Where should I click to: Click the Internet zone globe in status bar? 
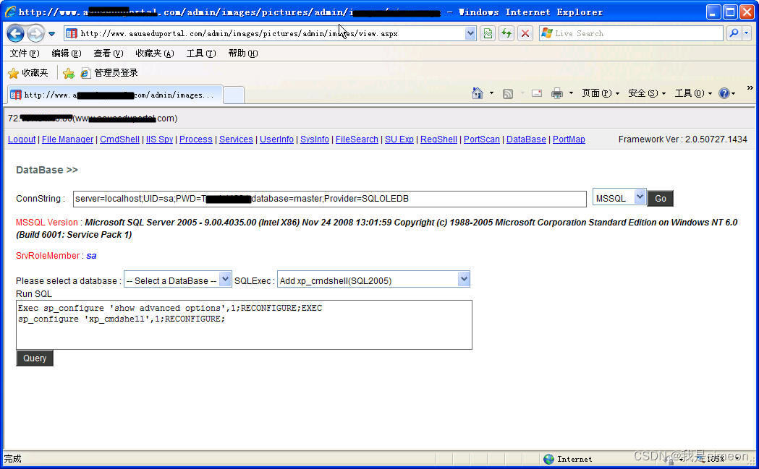[x=548, y=459]
